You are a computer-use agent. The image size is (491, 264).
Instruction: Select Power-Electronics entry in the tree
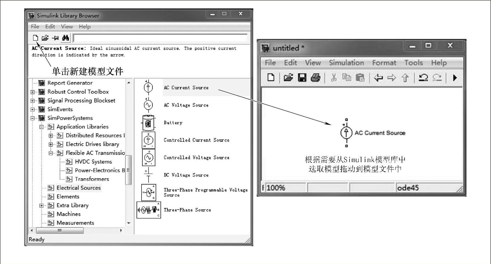coord(100,170)
